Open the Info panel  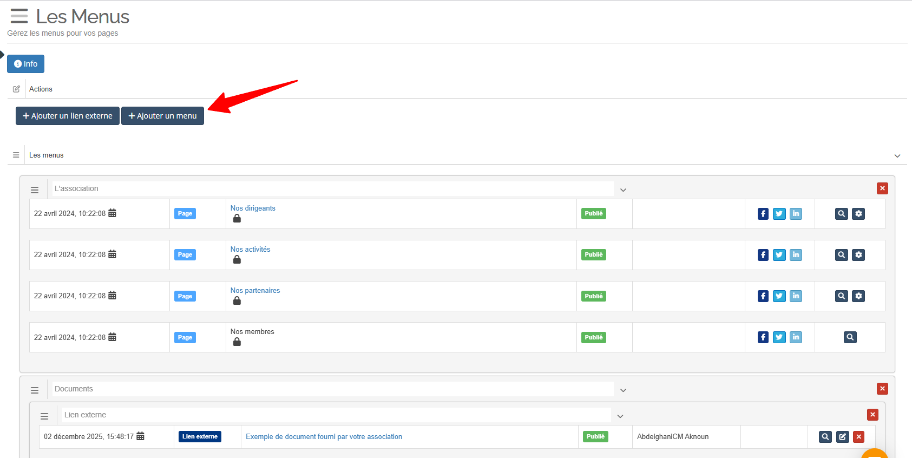pyautogui.click(x=25, y=64)
